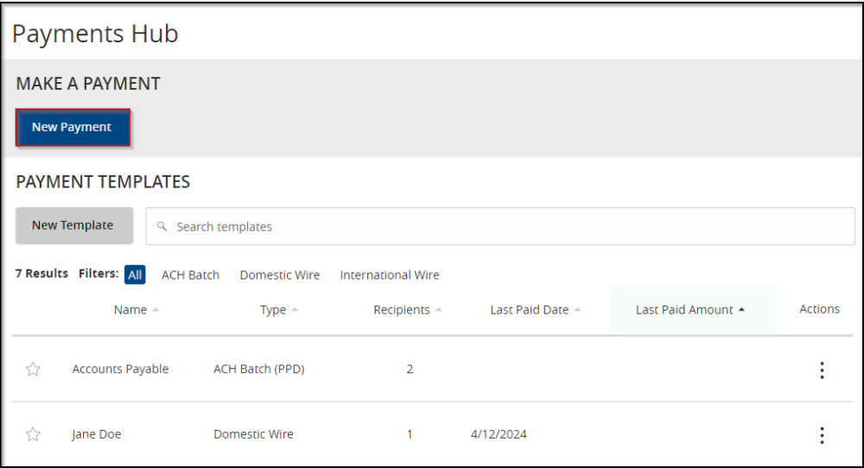864x468 pixels.
Task: Sort templates by Type arrow
Action: point(295,310)
